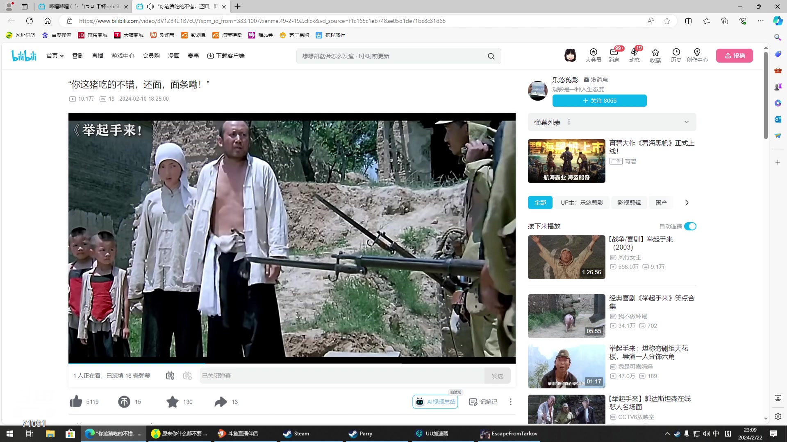
Task: Select the 全部 filter tab
Action: click(x=540, y=203)
